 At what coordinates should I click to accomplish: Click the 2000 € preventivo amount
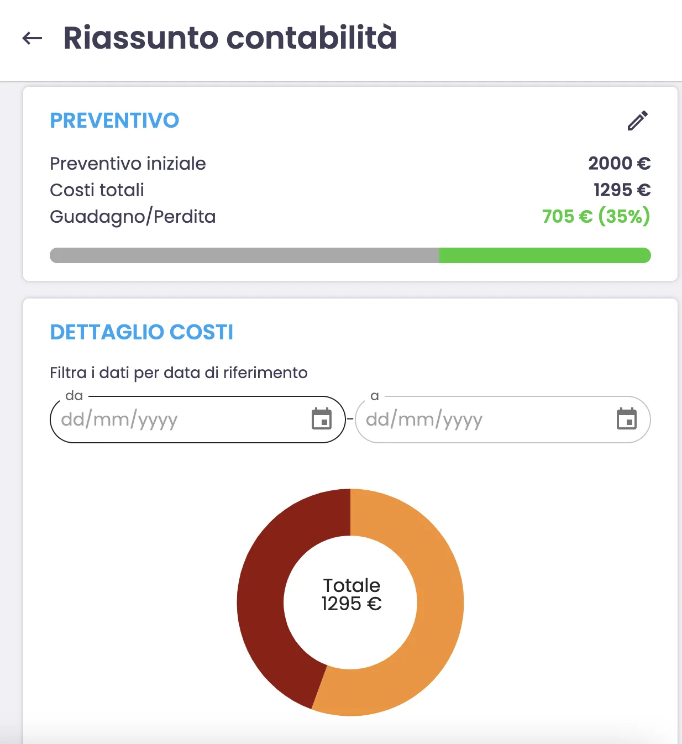tap(619, 163)
